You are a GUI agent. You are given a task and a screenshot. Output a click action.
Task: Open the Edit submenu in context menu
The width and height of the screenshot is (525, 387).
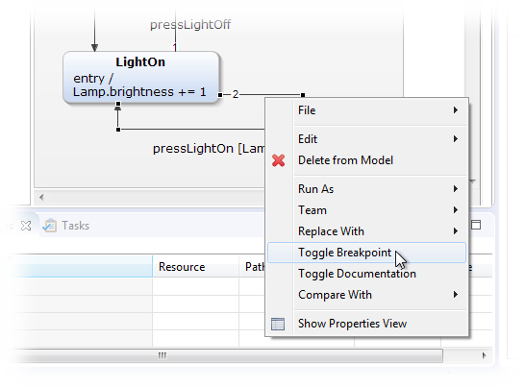[366, 139]
